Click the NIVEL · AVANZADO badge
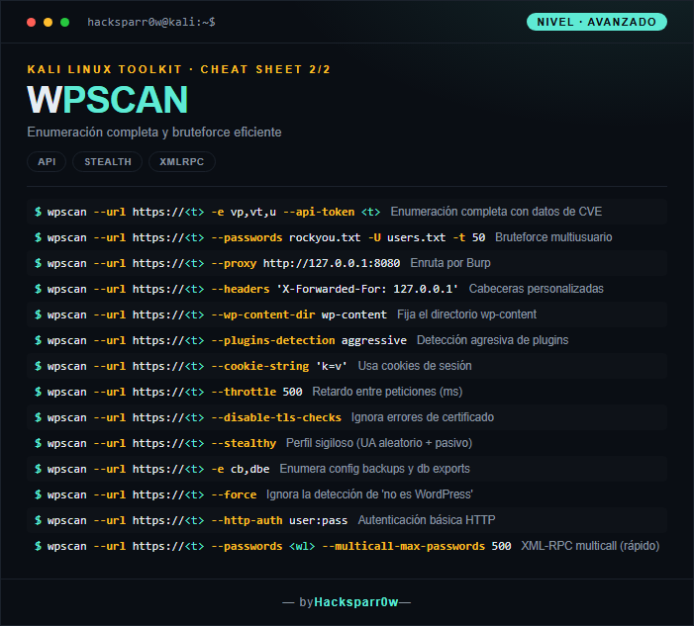This screenshot has height=626, width=694. pos(596,22)
